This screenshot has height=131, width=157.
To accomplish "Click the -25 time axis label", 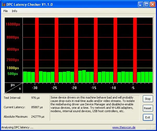I will pyautogui.click(x=54, y=88).
